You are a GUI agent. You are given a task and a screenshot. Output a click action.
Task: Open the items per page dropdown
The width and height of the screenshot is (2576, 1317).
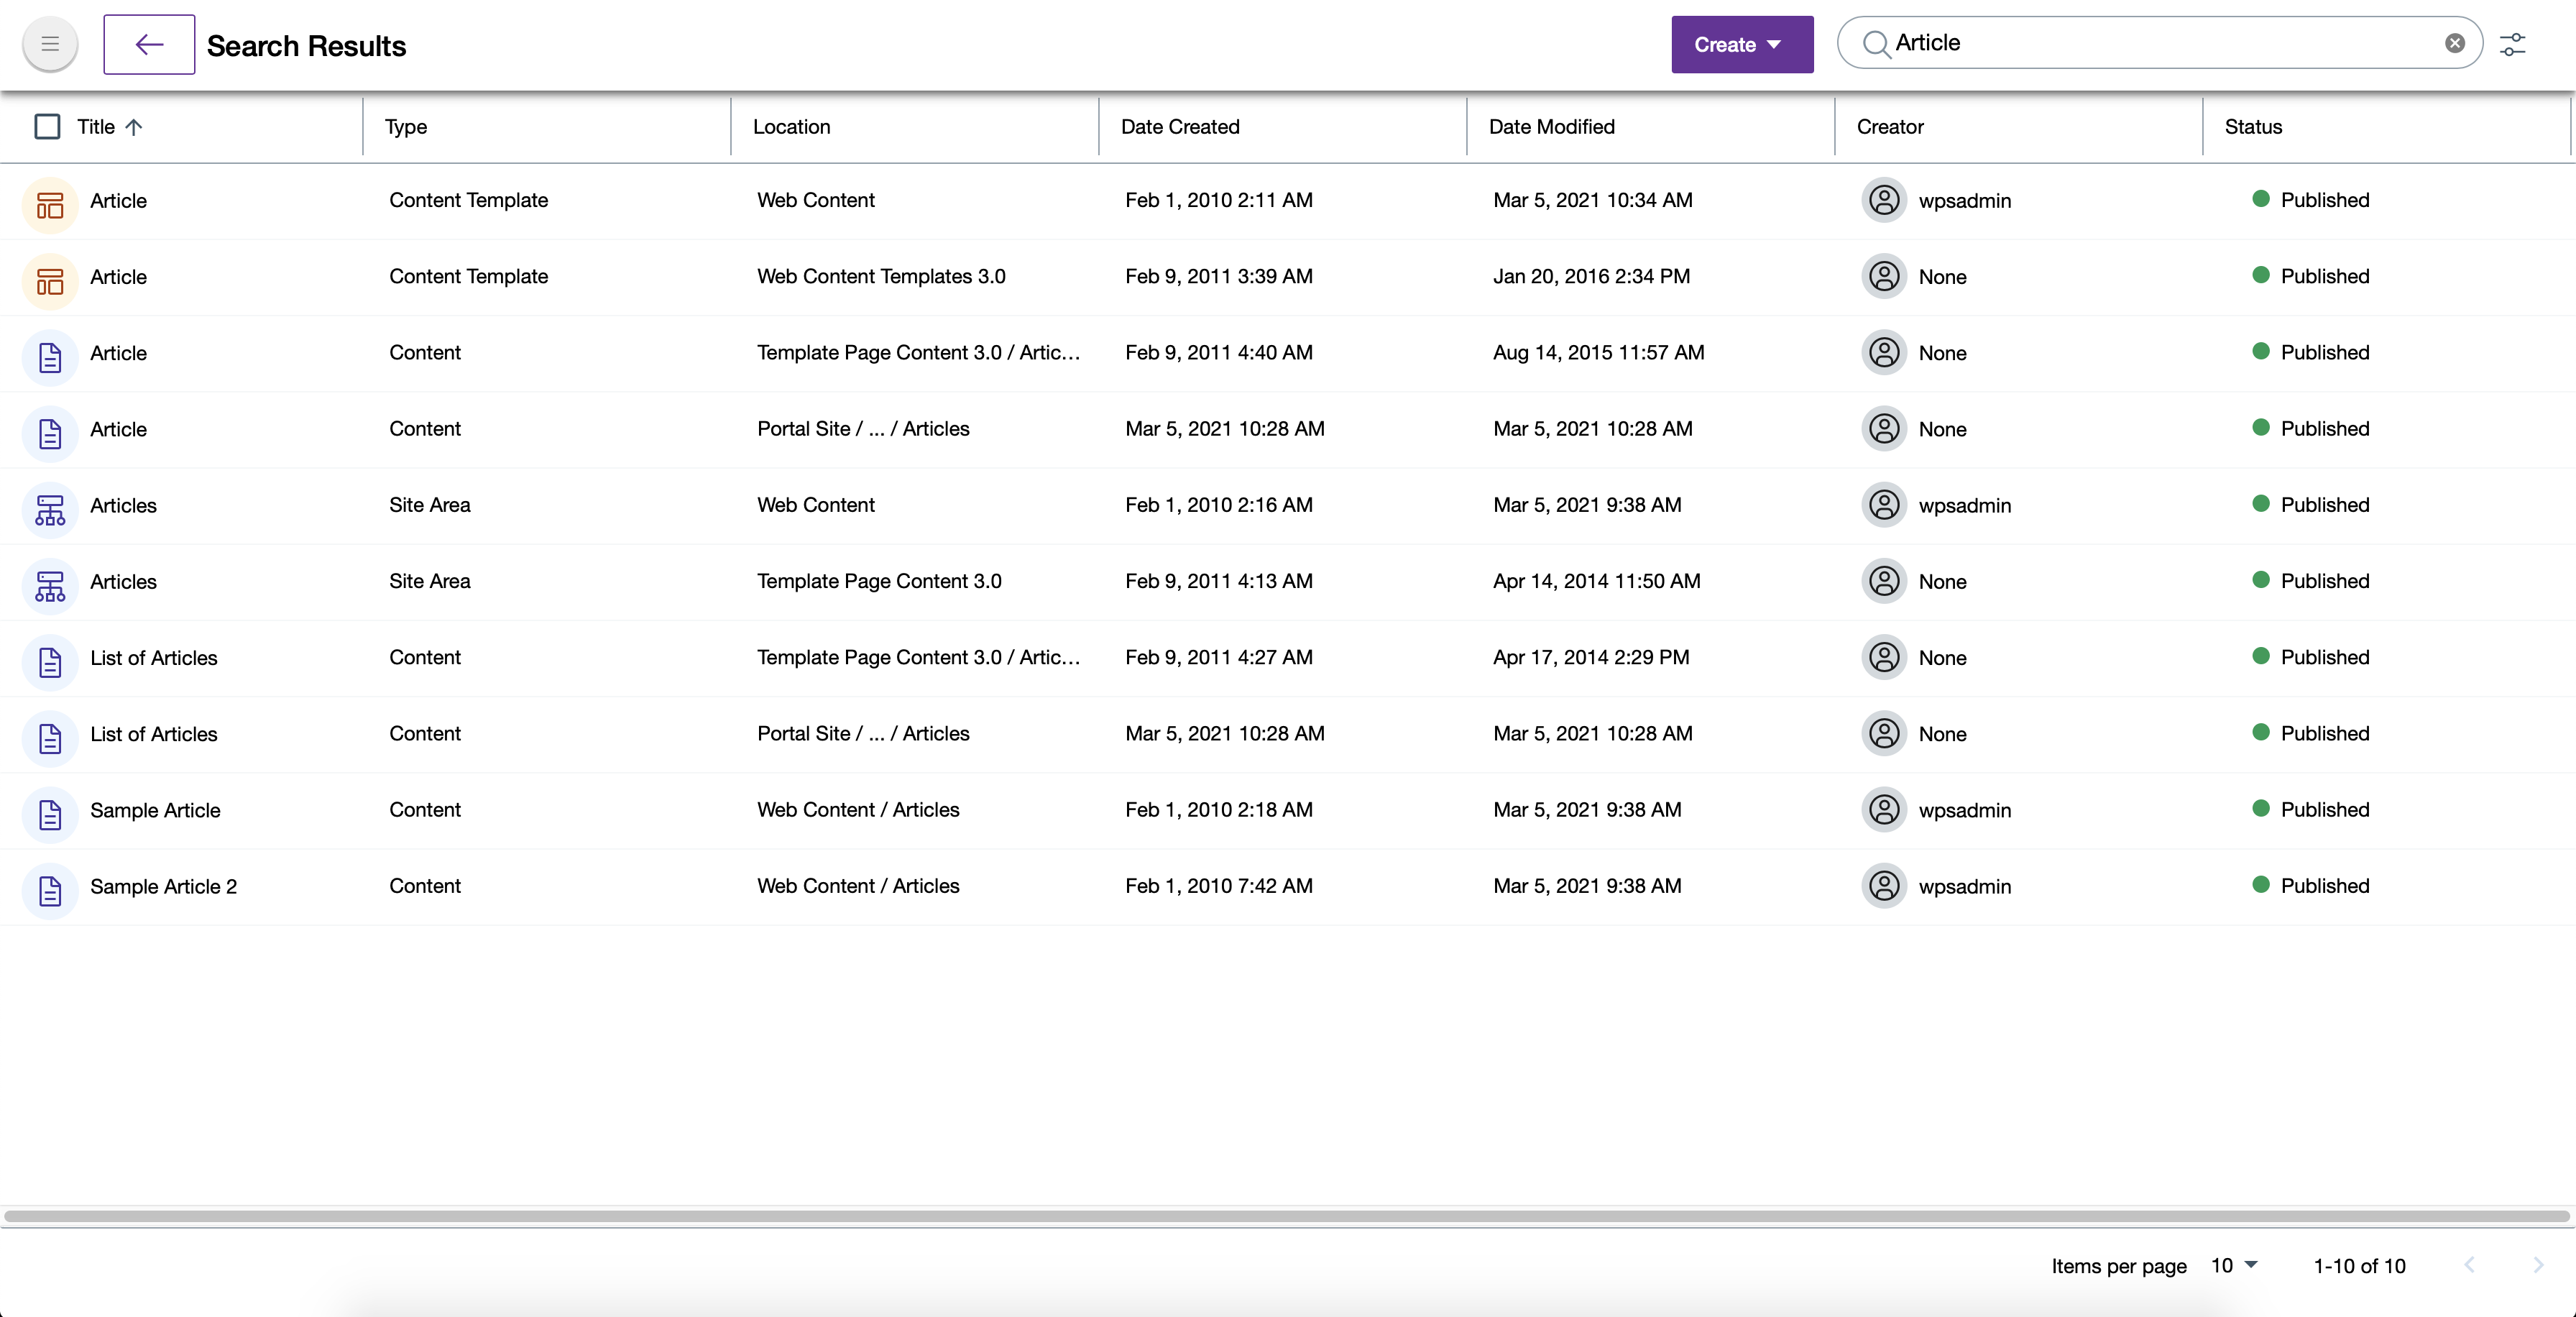tap(2235, 1266)
